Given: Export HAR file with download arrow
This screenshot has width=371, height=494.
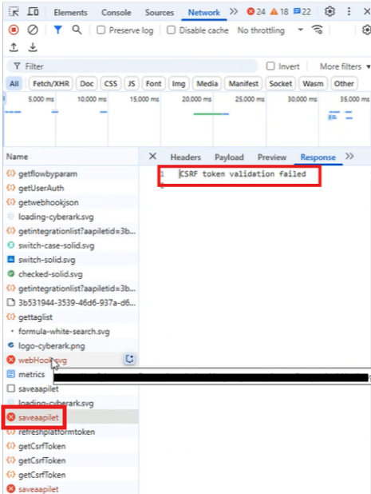Looking at the screenshot, I should (33, 47).
